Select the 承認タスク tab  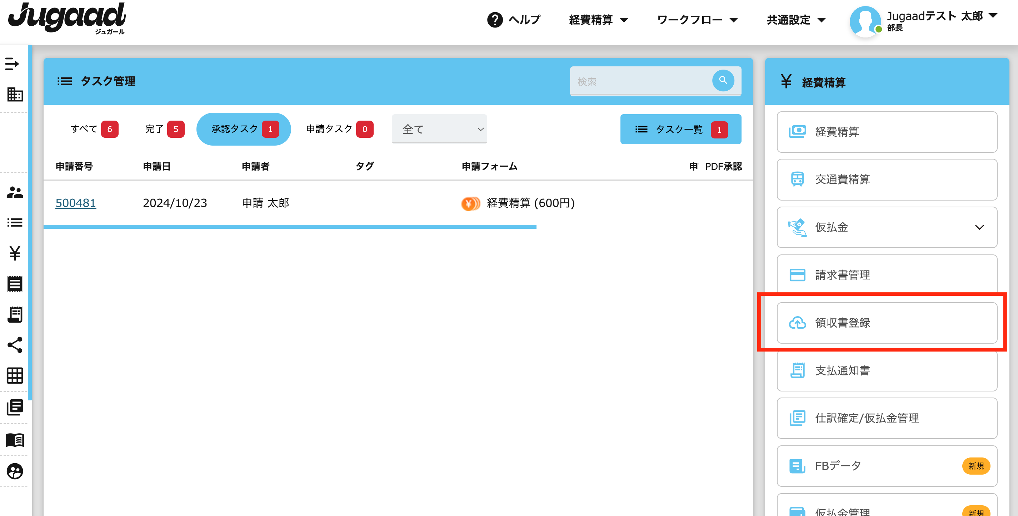244,129
